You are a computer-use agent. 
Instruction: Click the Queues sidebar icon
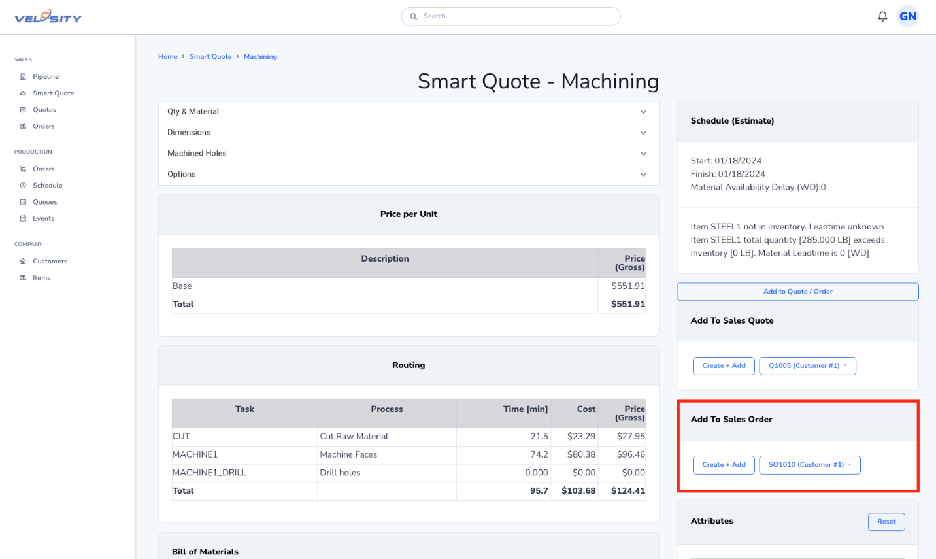[x=23, y=202]
